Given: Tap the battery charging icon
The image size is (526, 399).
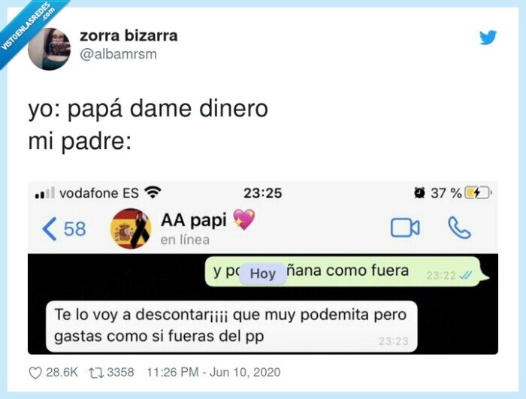Looking at the screenshot, I should tap(478, 193).
